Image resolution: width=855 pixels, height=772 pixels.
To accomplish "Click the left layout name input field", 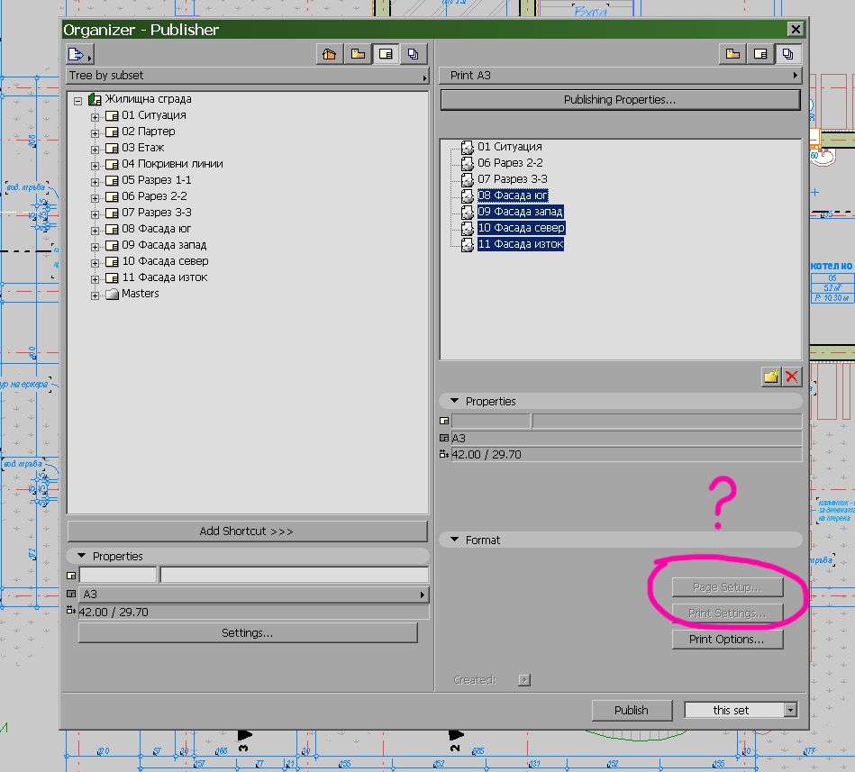I will [295, 576].
